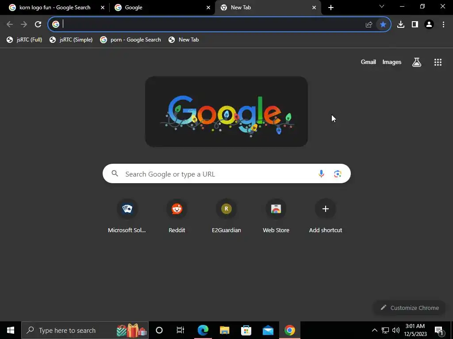
Task: Open the Reddit shortcut
Action: (177, 216)
